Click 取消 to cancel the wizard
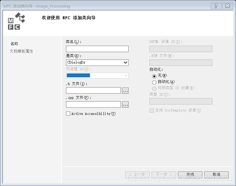The height and width of the screenshot is (186, 236). coord(216,175)
